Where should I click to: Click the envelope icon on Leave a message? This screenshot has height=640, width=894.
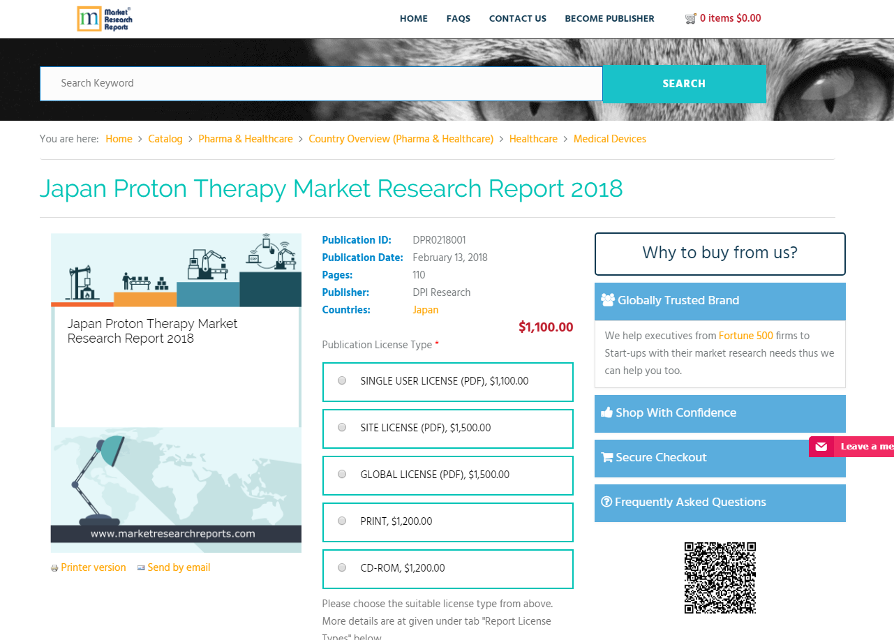click(x=821, y=447)
